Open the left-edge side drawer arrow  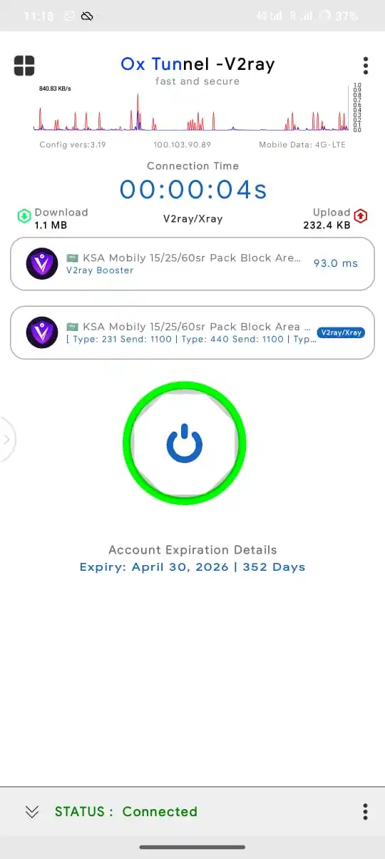tap(6, 439)
